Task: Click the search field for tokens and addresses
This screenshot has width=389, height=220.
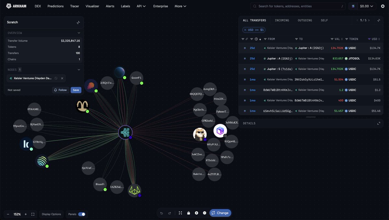Action: [x=298, y=6]
